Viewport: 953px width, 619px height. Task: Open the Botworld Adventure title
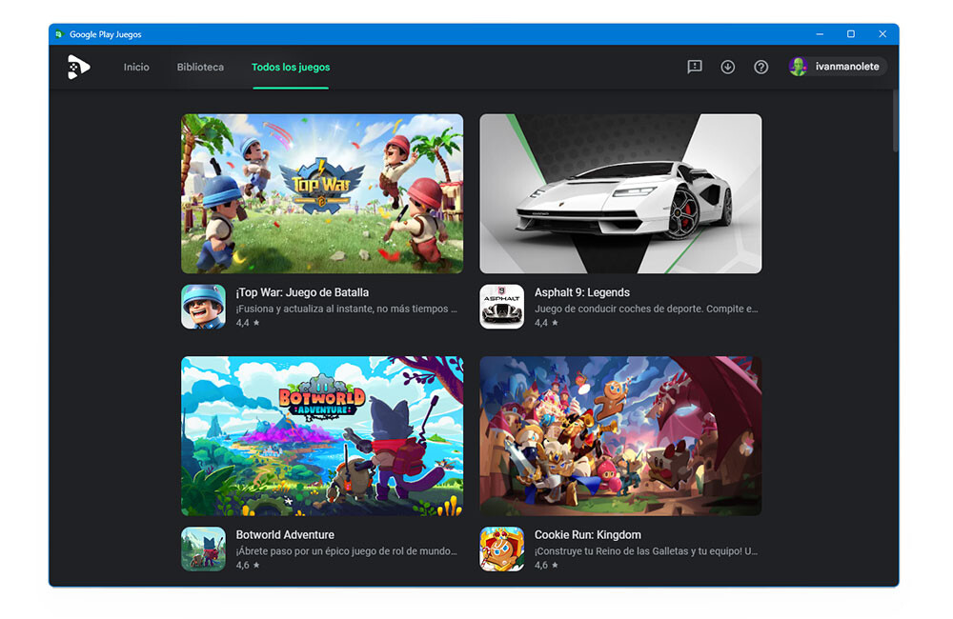click(x=285, y=534)
